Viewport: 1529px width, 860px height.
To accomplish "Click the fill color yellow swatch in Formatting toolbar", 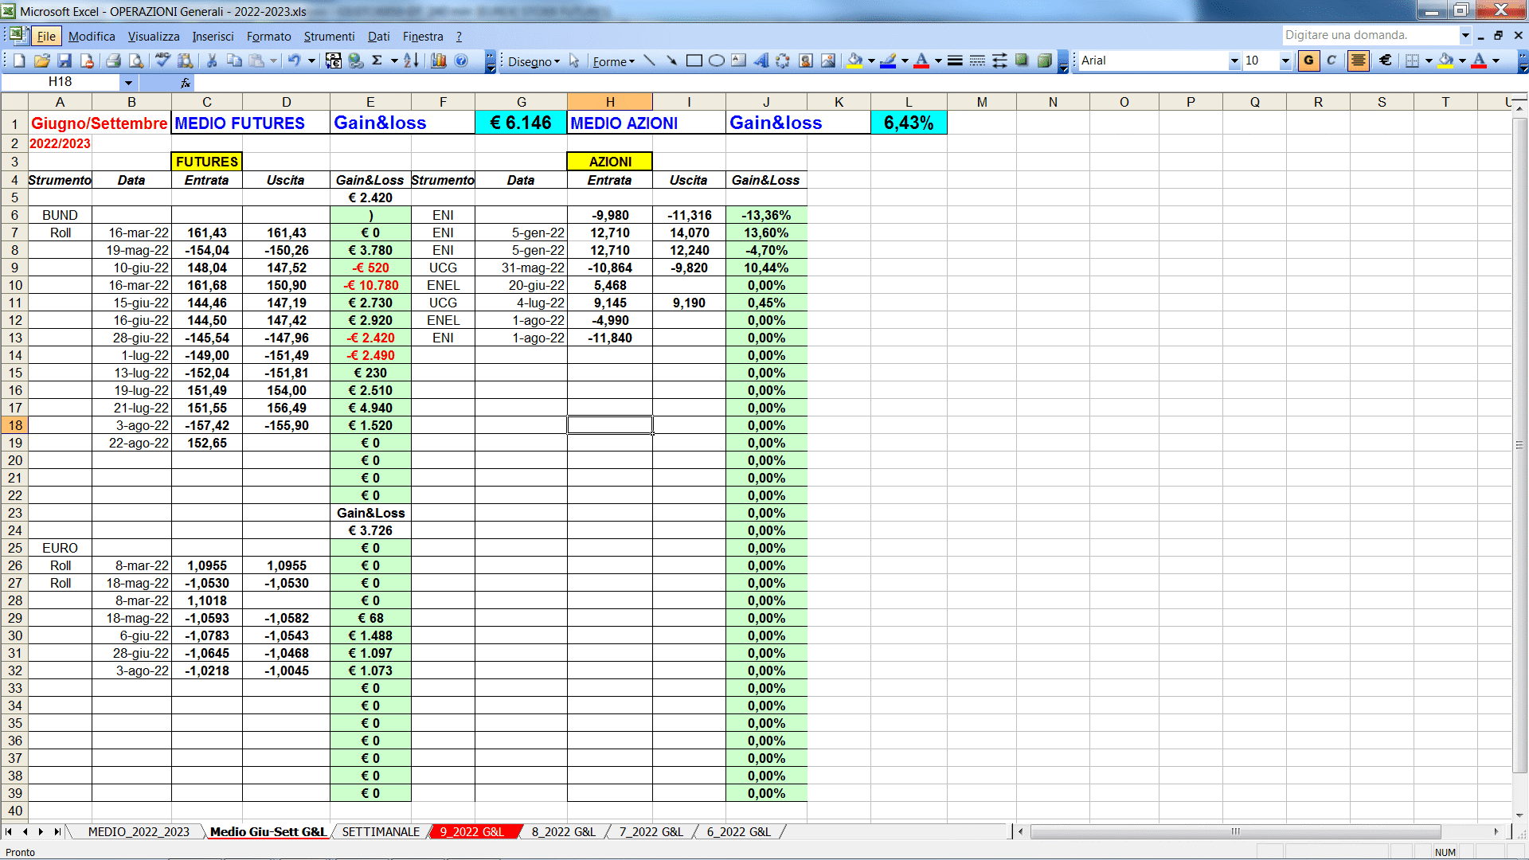I will tap(1446, 61).
